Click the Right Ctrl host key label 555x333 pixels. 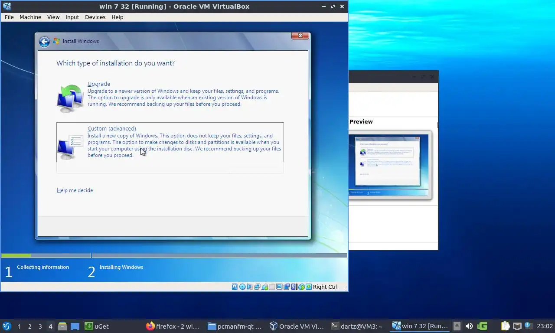point(325,287)
